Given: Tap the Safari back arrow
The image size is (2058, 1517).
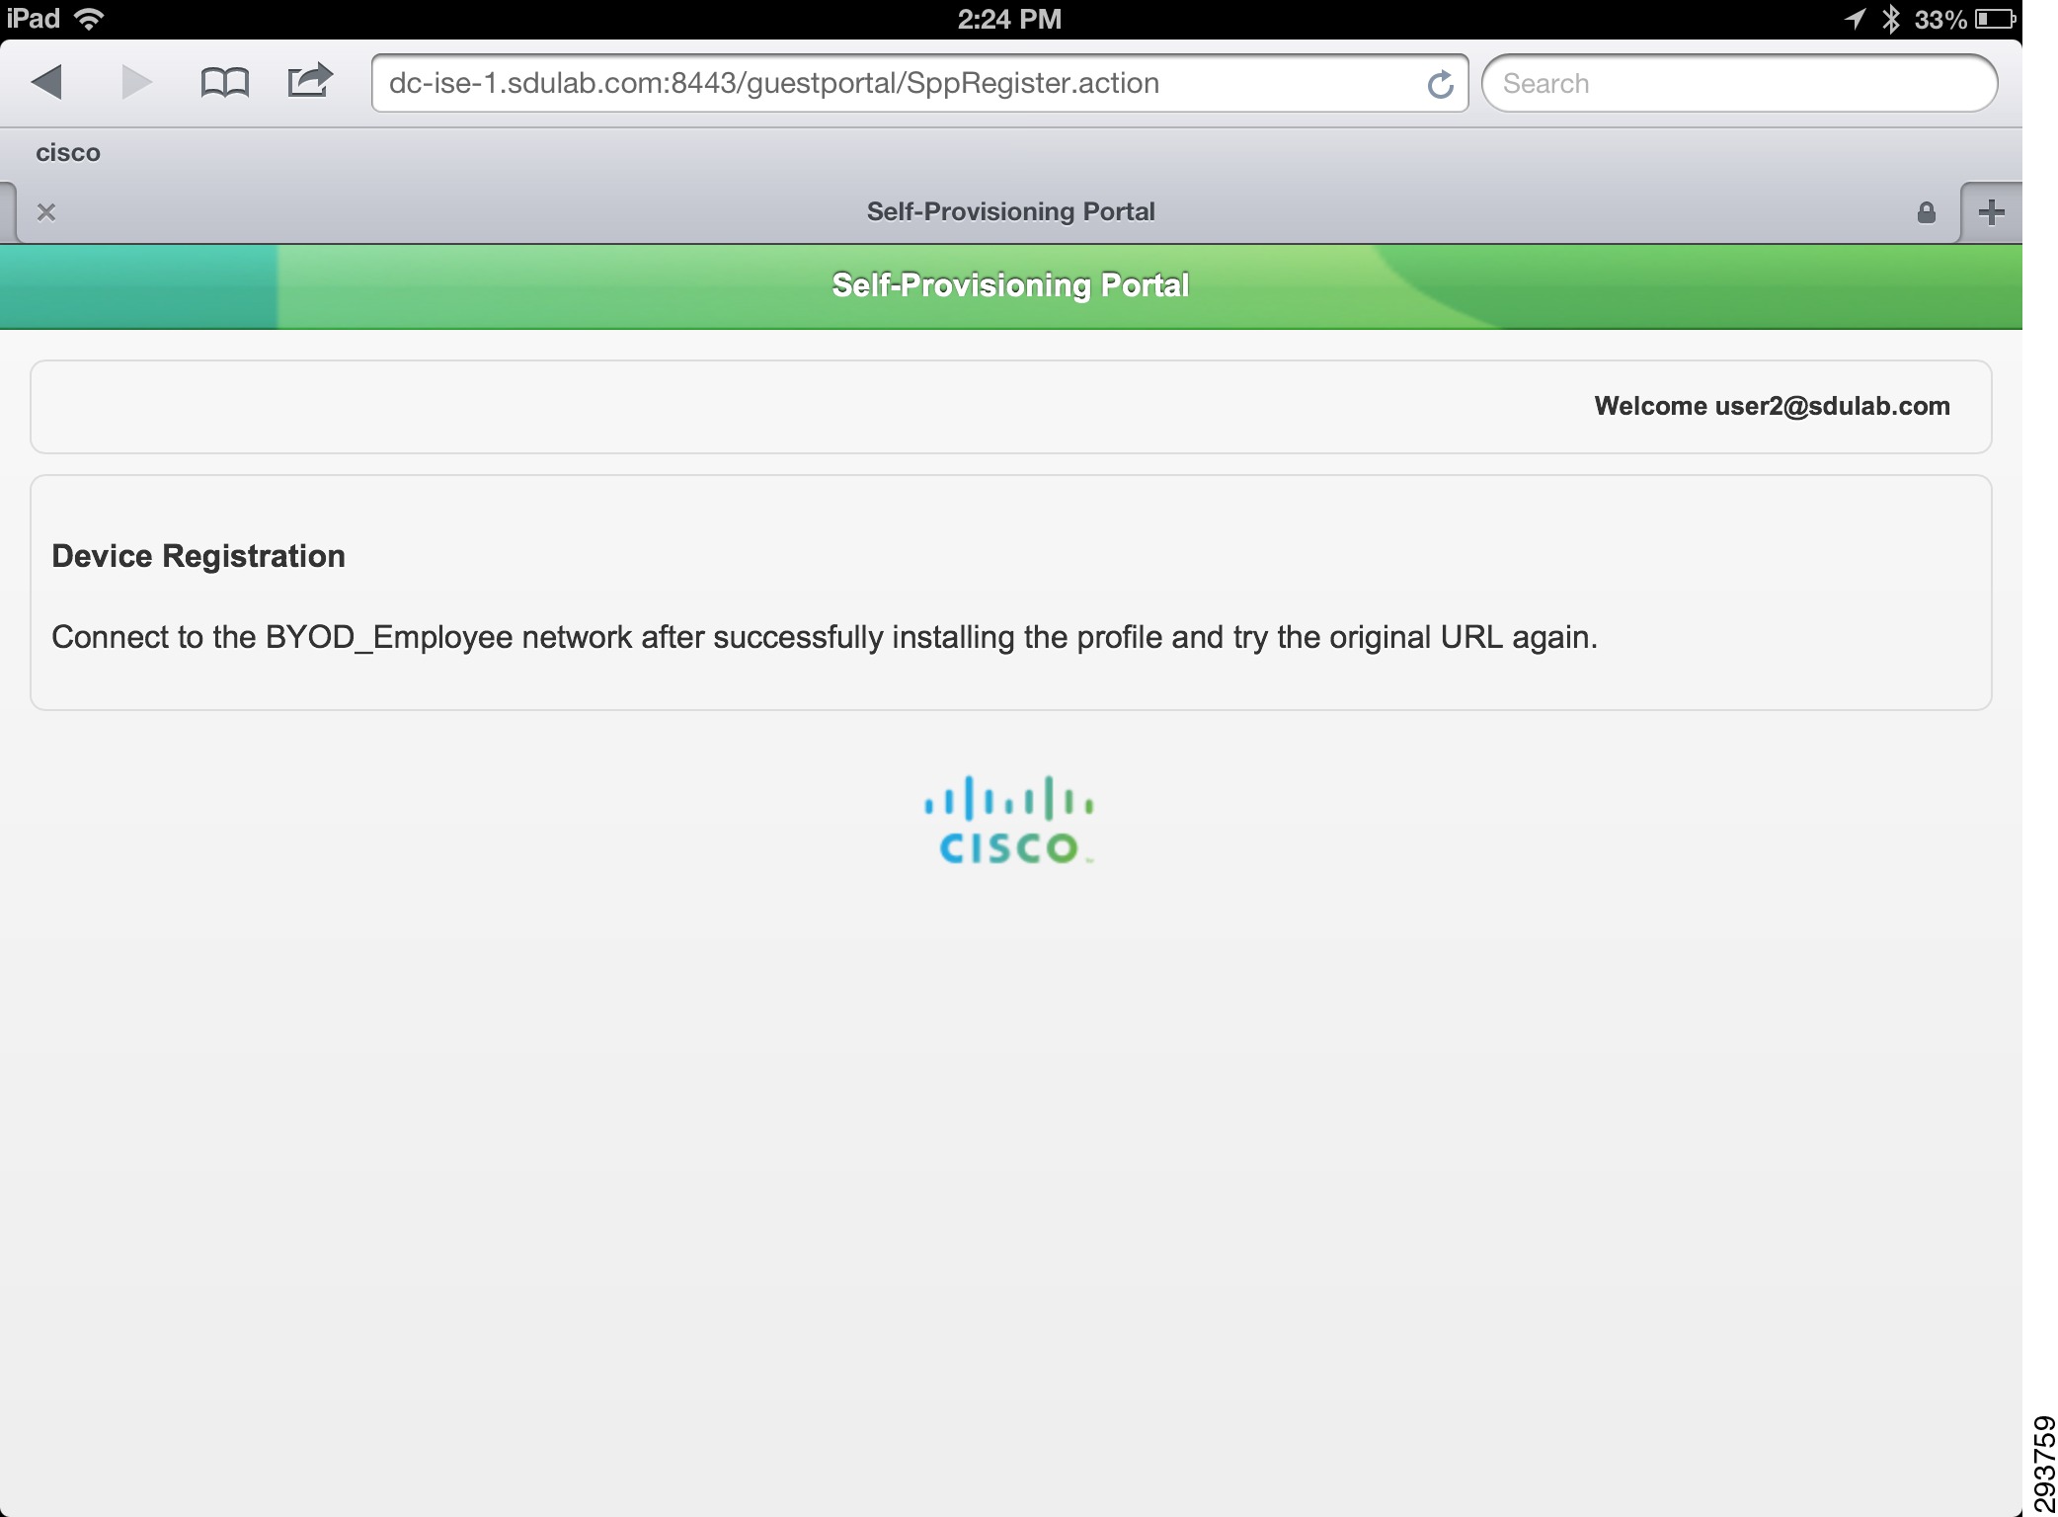Looking at the screenshot, I should click(46, 82).
